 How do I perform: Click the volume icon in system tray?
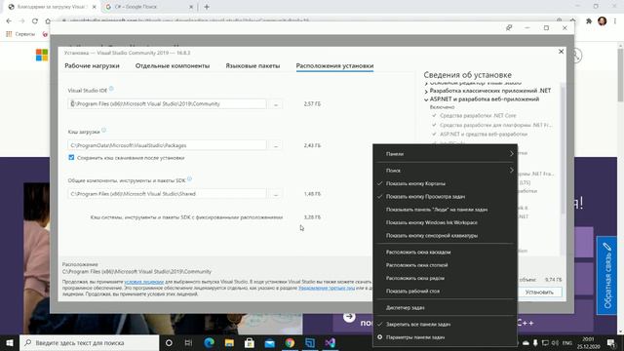tap(555, 342)
